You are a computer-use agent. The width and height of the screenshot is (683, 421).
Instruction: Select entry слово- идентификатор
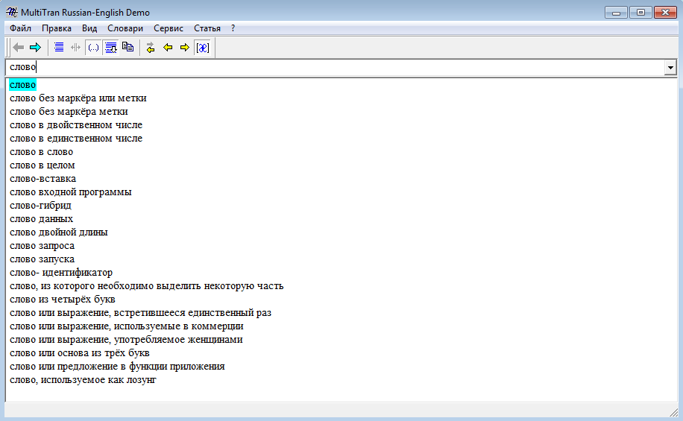[61, 272]
